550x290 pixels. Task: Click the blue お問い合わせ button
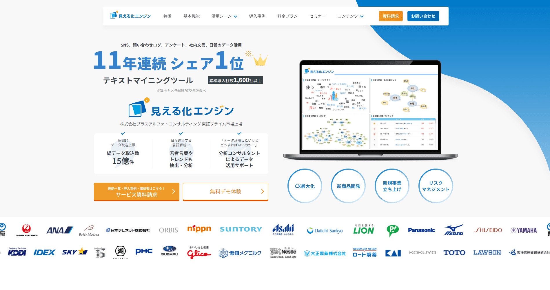pos(423,16)
